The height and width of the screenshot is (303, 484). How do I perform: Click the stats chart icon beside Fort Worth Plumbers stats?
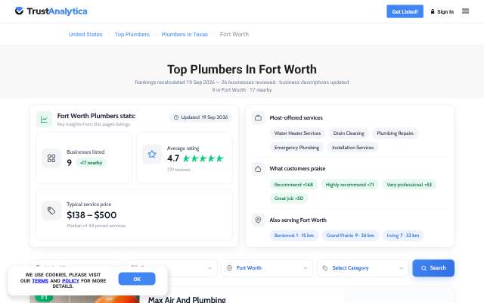(x=44, y=120)
